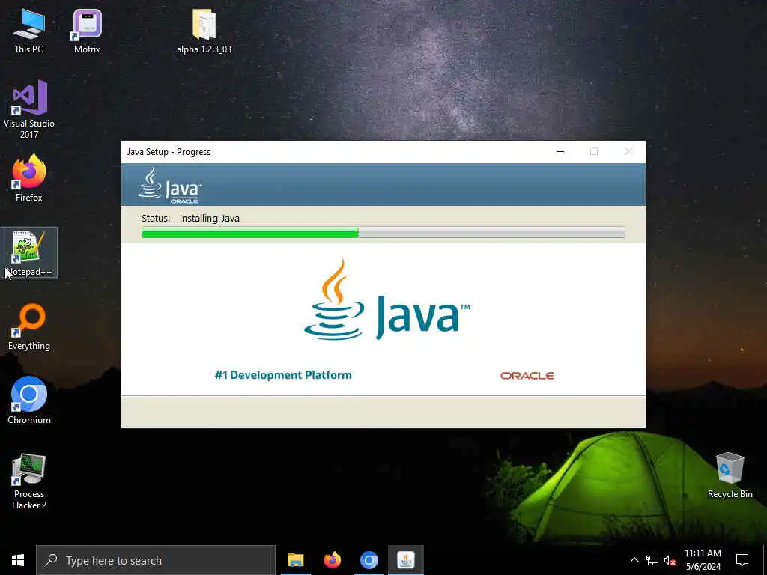The height and width of the screenshot is (575, 767).
Task: Click the Type here to search box
Action: [156, 560]
